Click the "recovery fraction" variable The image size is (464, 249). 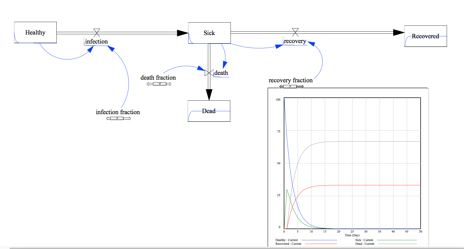click(291, 80)
